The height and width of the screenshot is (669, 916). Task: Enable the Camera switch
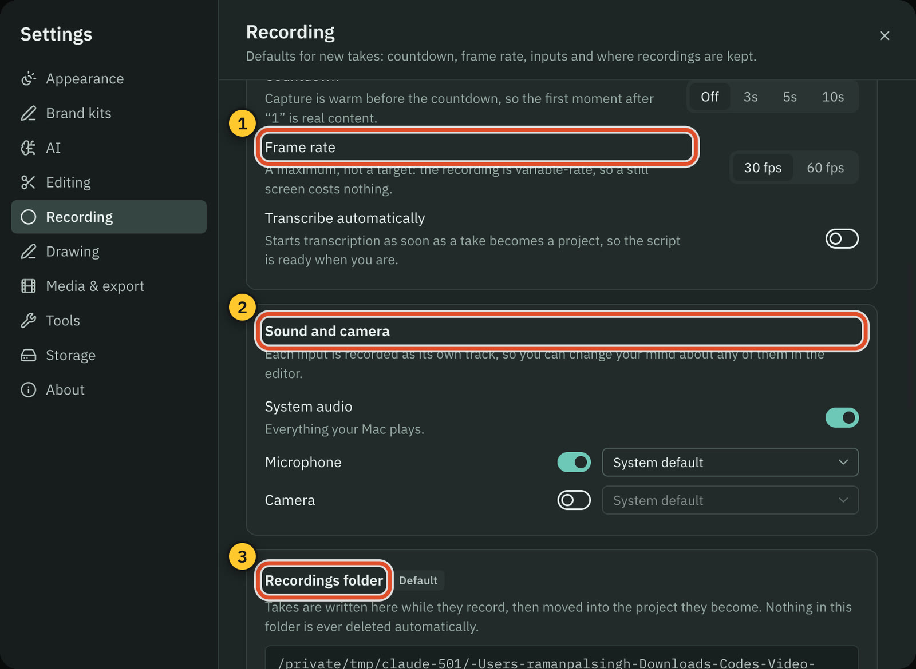tap(574, 500)
